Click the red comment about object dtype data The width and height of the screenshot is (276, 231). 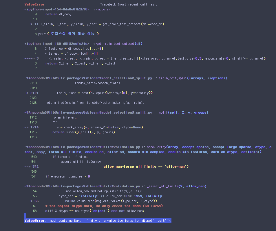(104, 206)
